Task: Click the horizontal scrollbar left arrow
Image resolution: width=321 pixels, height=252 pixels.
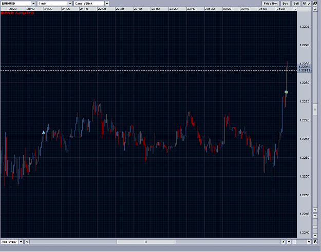Action: (27, 242)
